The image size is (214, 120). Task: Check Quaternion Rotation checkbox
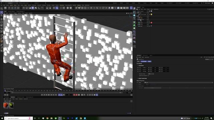(x=148, y=76)
